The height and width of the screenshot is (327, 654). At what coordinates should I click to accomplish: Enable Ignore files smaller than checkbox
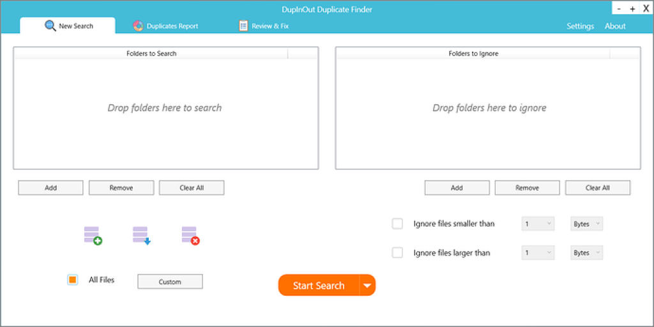coord(397,224)
